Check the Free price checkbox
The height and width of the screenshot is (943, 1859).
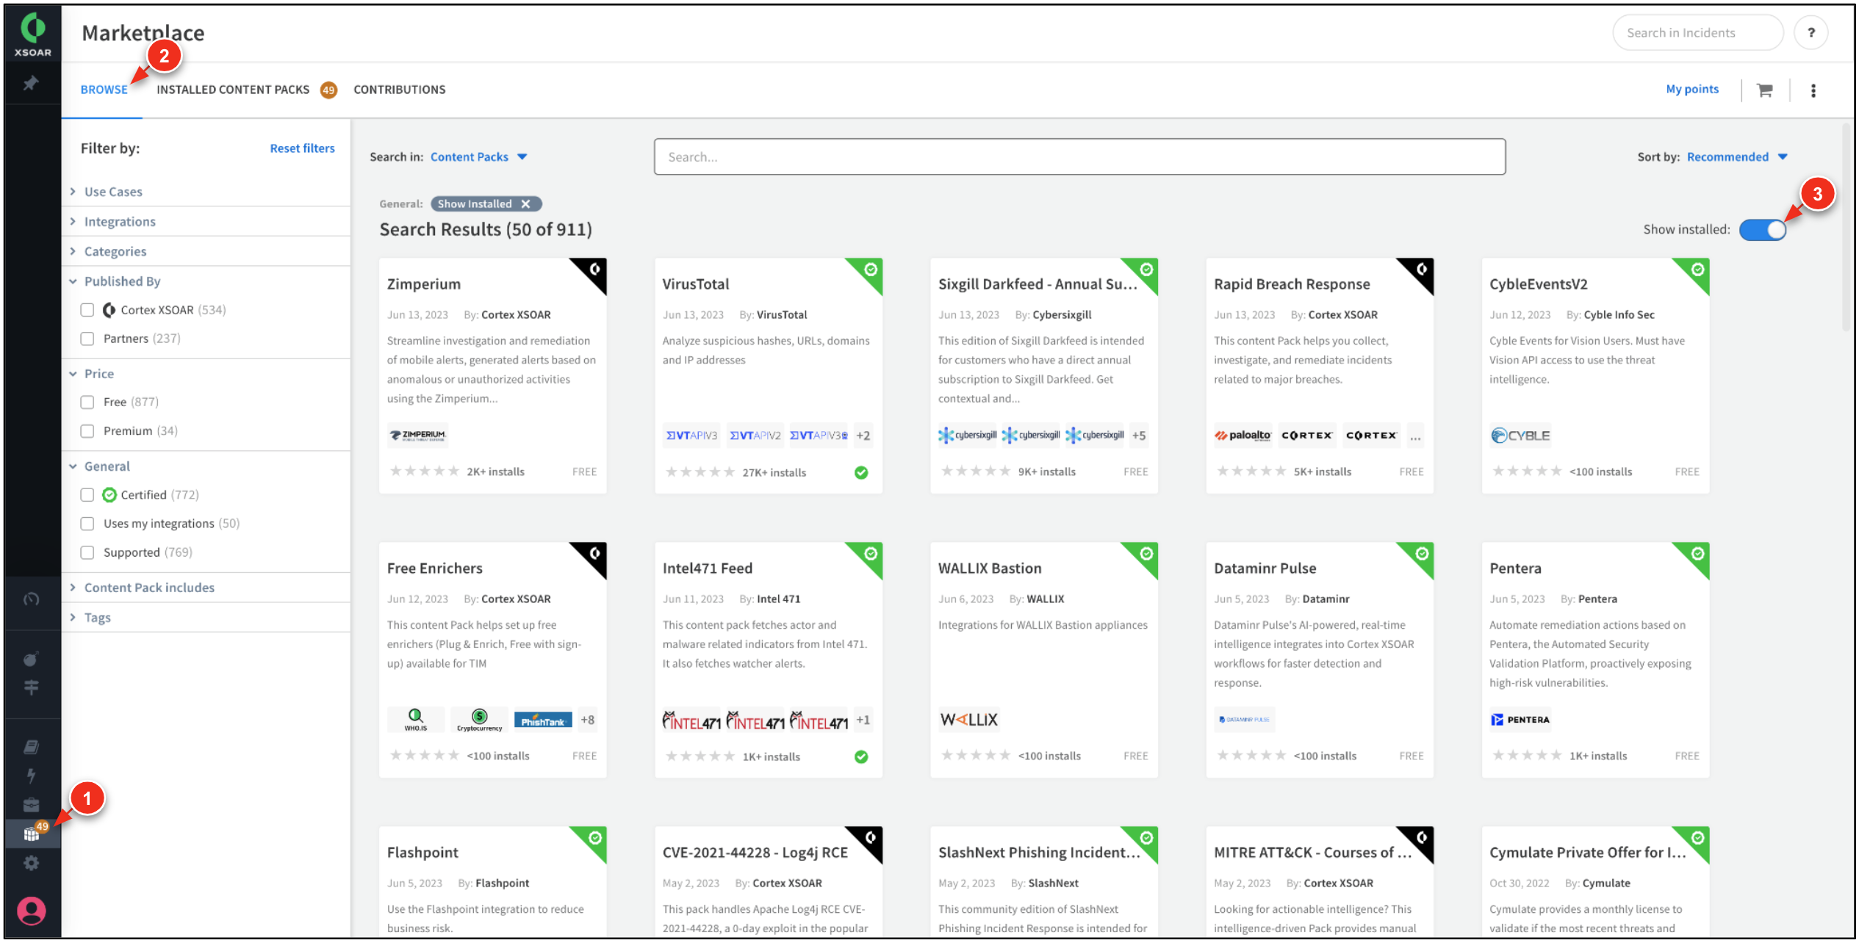[x=87, y=402]
